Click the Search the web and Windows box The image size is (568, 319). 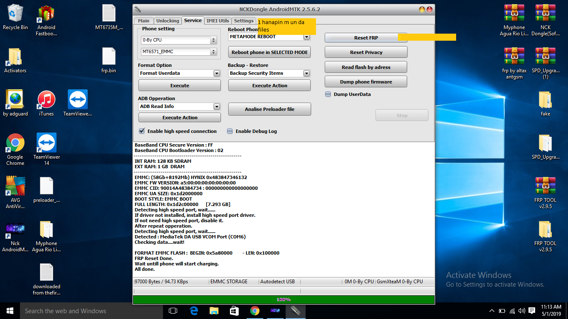coord(91,311)
